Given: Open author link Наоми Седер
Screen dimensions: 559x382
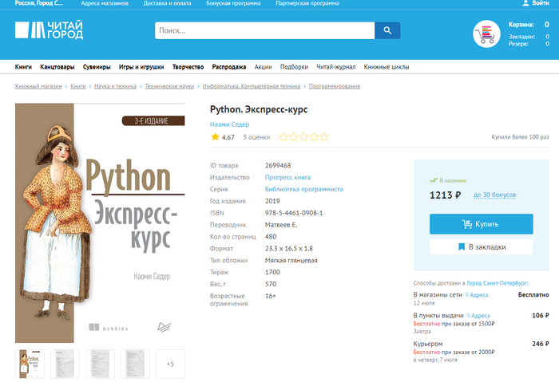Looking at the screenshot, I should 229,124.
